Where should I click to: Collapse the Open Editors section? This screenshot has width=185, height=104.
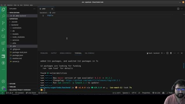point(14,13)
